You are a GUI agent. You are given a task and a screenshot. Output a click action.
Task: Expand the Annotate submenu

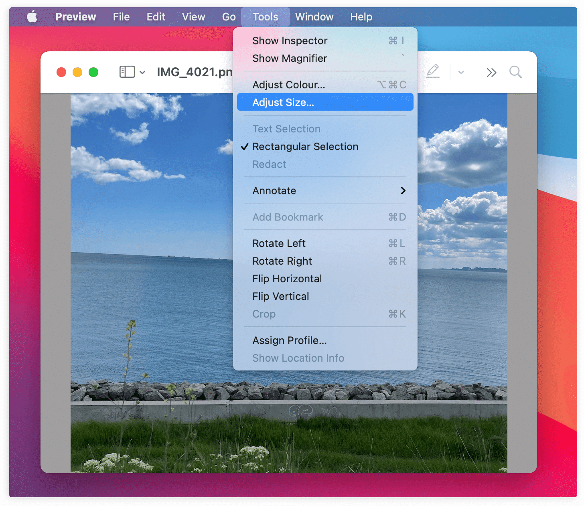[x=274, y=191]
